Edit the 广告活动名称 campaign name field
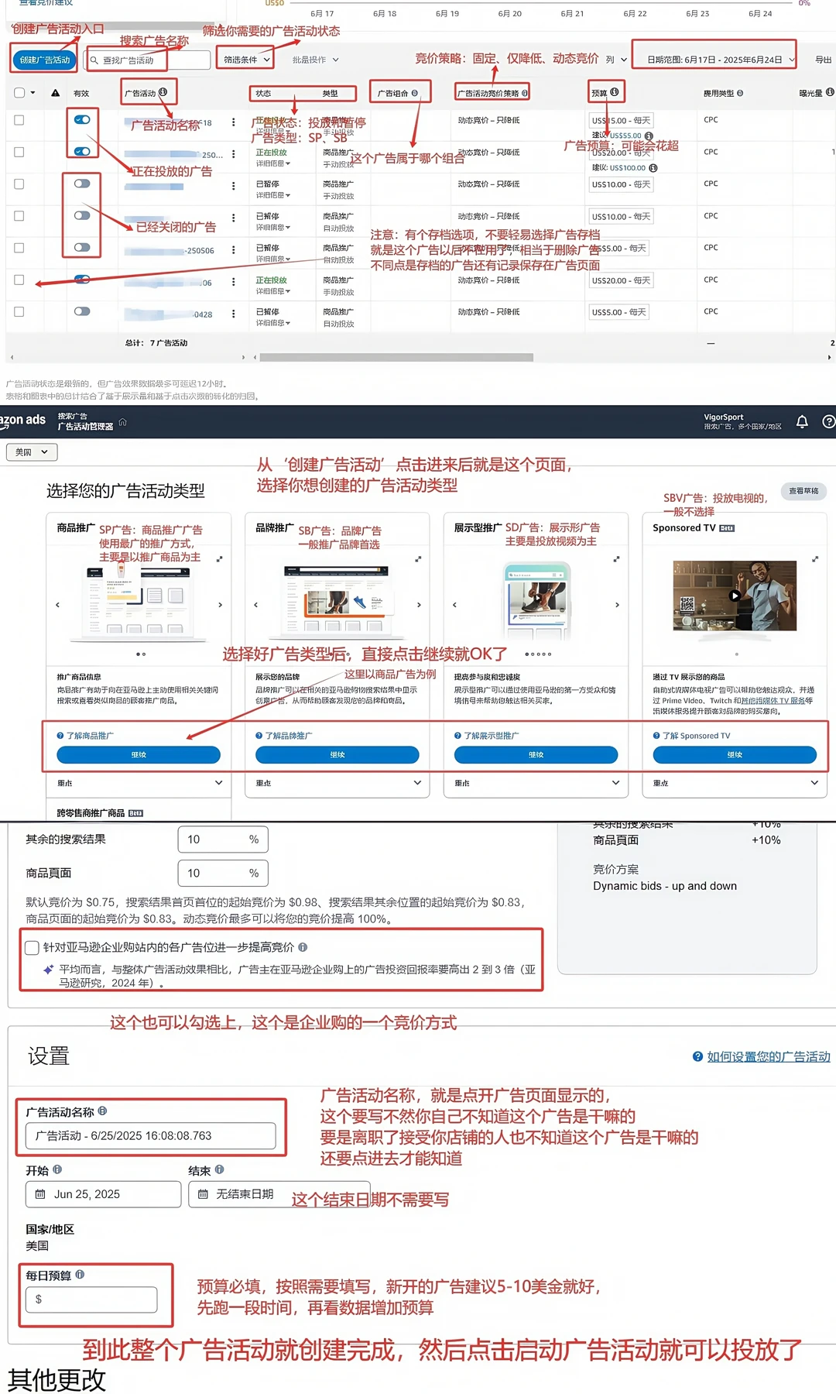The height and width of the screenshot is (1394, 836). [151, 1135]
